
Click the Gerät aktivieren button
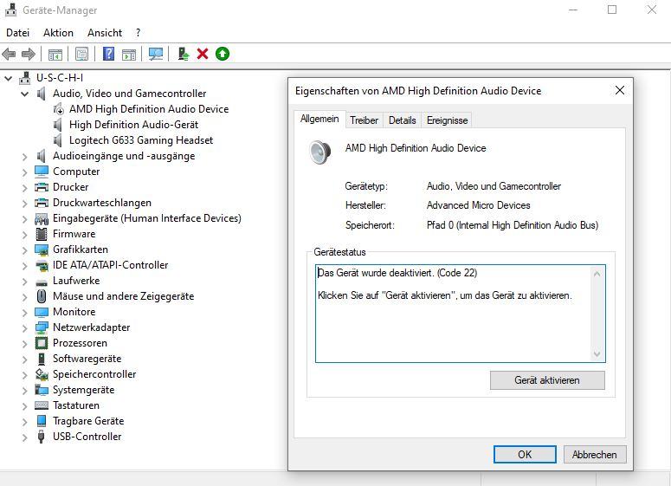pos(547,380)
